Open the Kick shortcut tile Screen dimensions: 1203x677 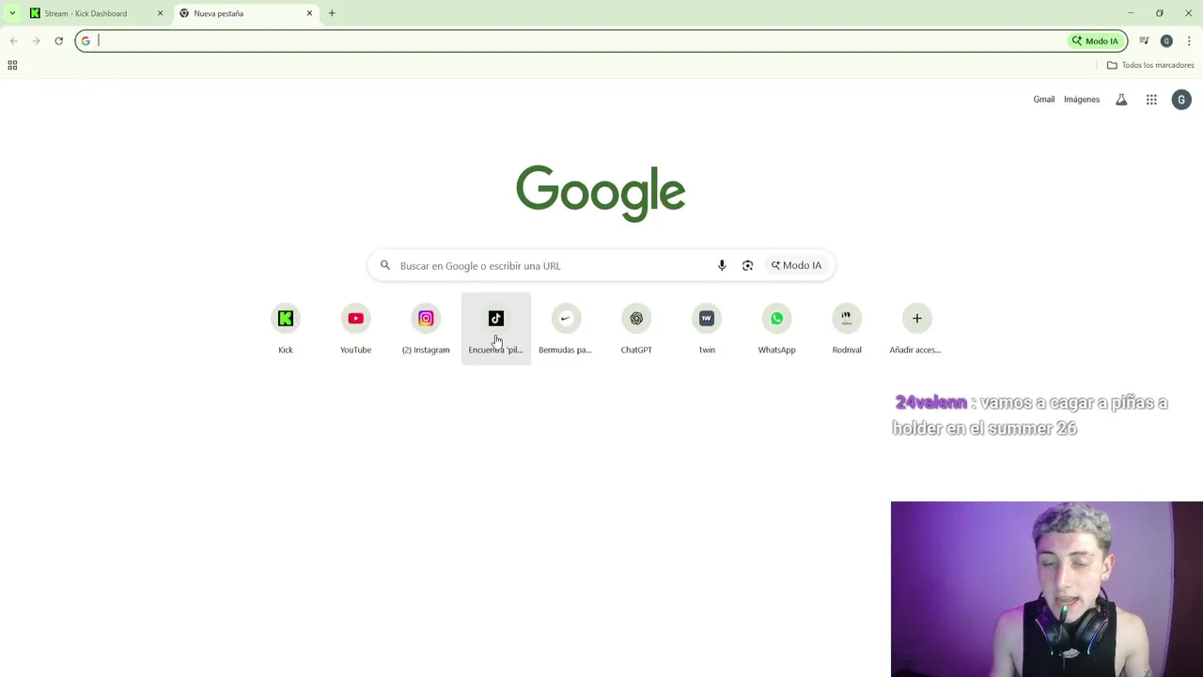[286, 329]
